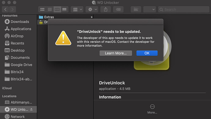
Task: Open Downloads in the sidebar
Action: pyautogui.click(x=17, y=21)
